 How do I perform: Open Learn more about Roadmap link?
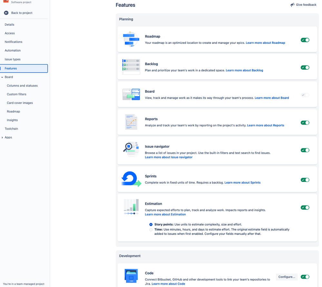[265, 43]
